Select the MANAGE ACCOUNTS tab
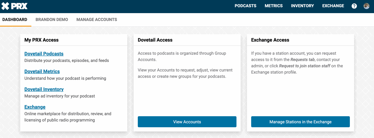The width and height of the screenshot is (374, 138). tap(97, 20)
